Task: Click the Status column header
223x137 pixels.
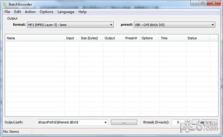Action: (198, 38)
